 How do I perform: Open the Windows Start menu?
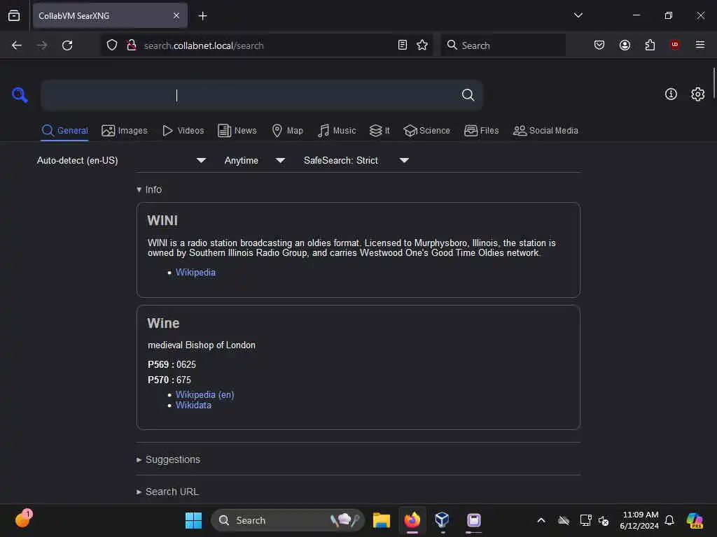193,520
